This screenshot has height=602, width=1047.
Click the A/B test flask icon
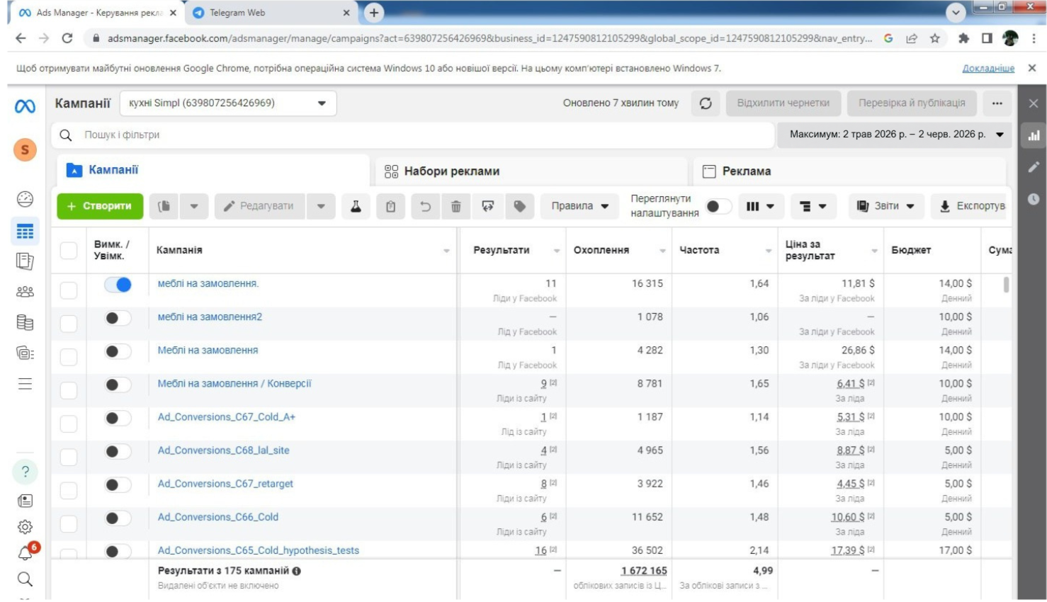tap(356, 206)
